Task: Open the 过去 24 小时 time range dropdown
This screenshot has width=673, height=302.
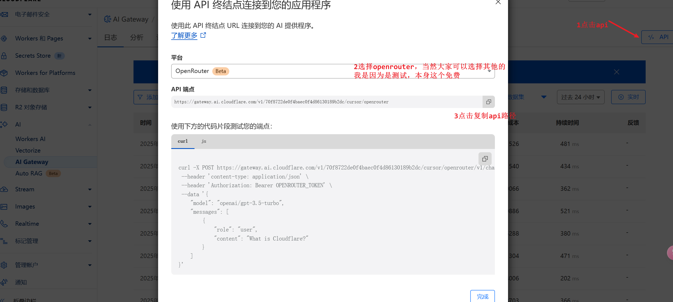Action: 581,97
